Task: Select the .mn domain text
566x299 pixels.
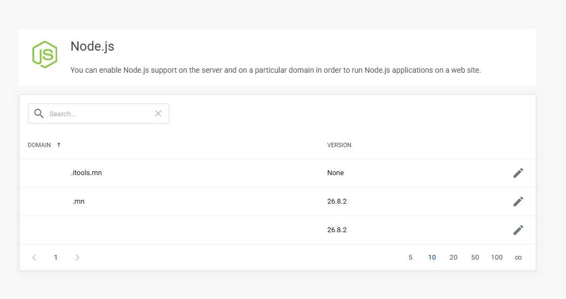Action: click(x=78, y=201)
